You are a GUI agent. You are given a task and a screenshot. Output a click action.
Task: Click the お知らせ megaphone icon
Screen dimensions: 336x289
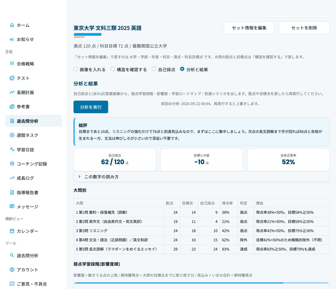coord(12,39)
